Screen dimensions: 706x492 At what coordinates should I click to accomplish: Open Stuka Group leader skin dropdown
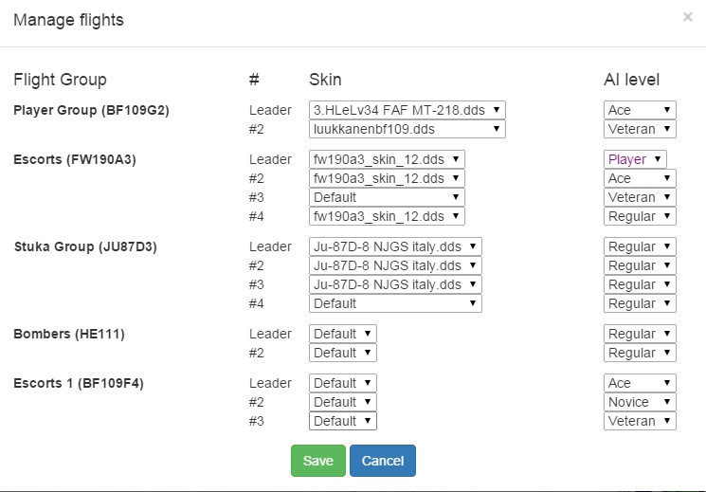pyautogui.click(x=395, y=246)
